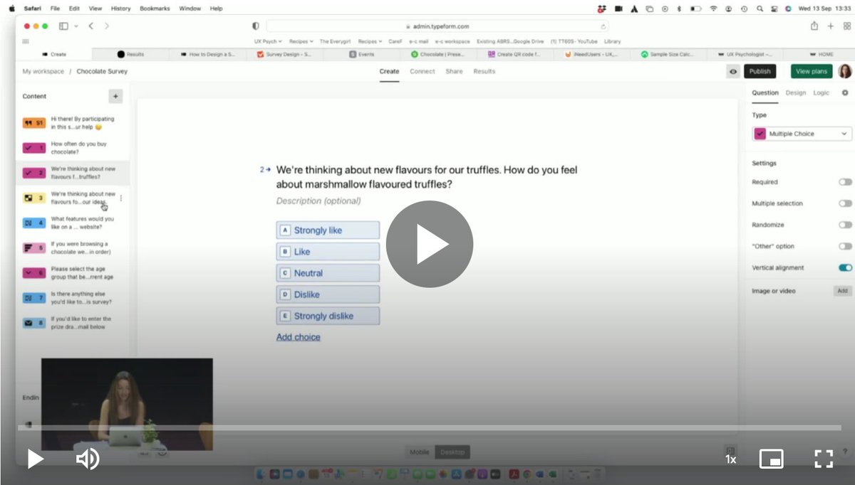Select the Strongly dislike choice
The height and width of the screenshot is (485, 855).
click(x=328, y=316)
